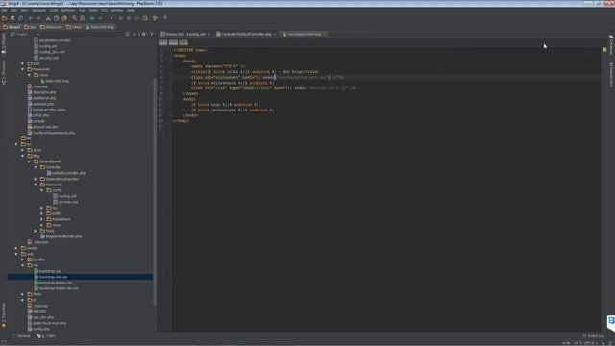The height and width of the screenshot is (346, 615).
Task: Click base.html.twig in the navigation bar
Action: 100,27
